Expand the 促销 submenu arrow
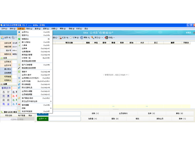 51,108
